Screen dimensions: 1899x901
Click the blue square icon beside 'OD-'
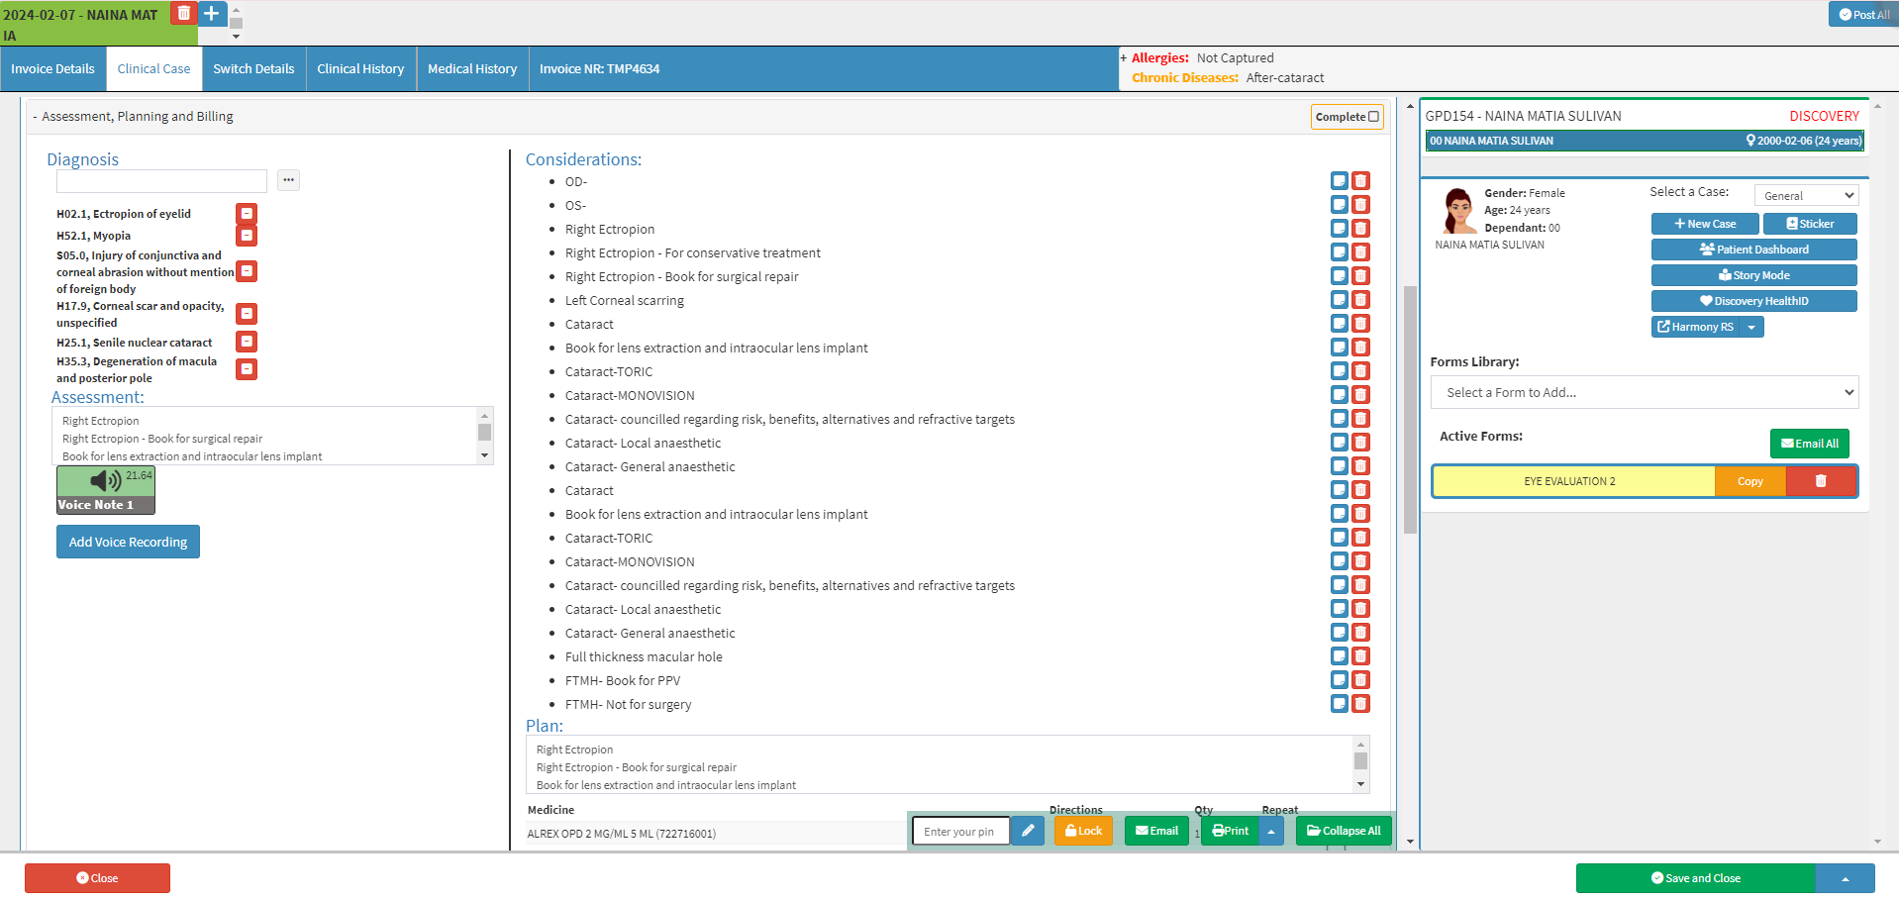(x=1339, y=181)
